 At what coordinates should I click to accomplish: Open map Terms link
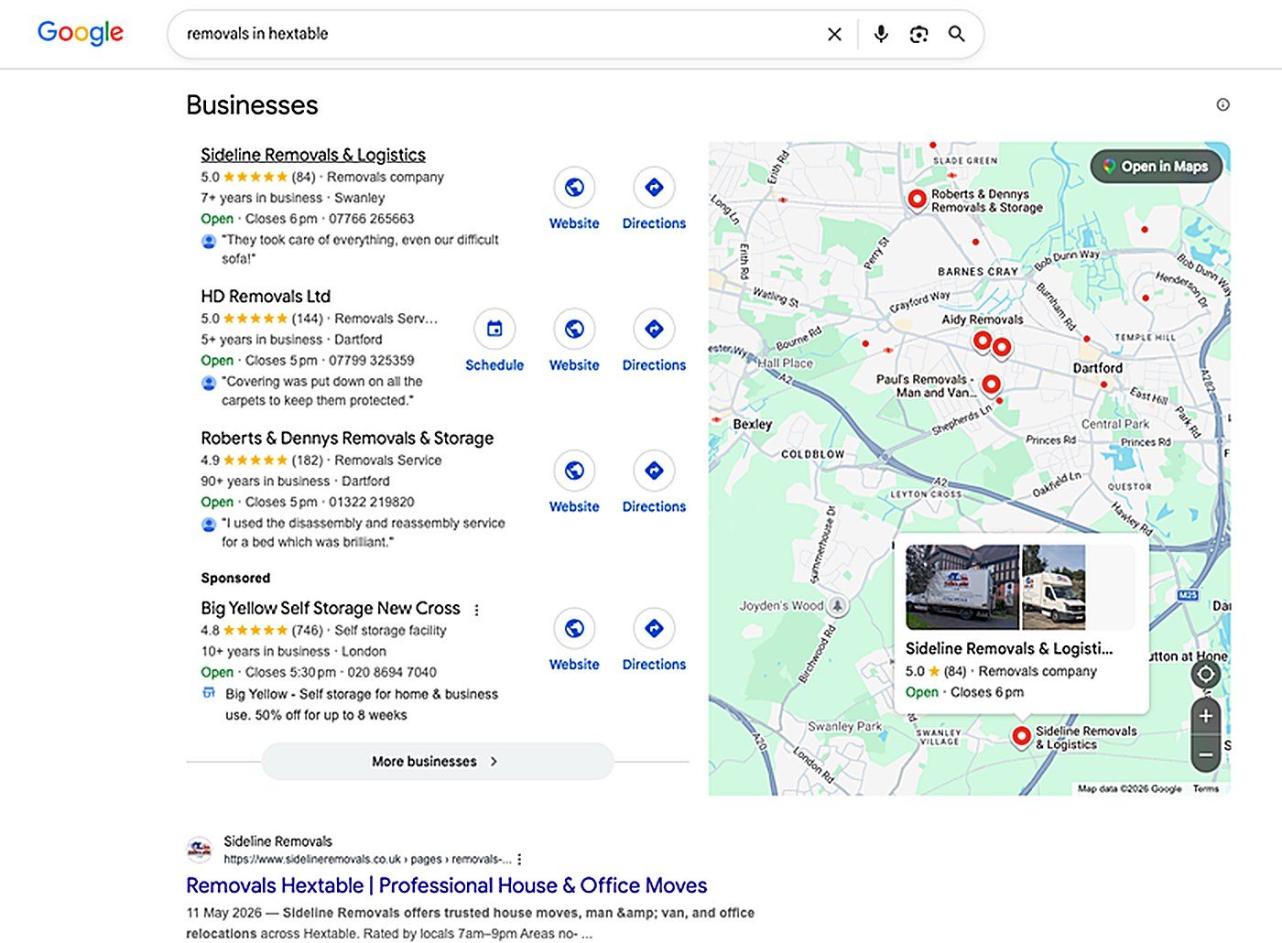(x=1205, y=788)
